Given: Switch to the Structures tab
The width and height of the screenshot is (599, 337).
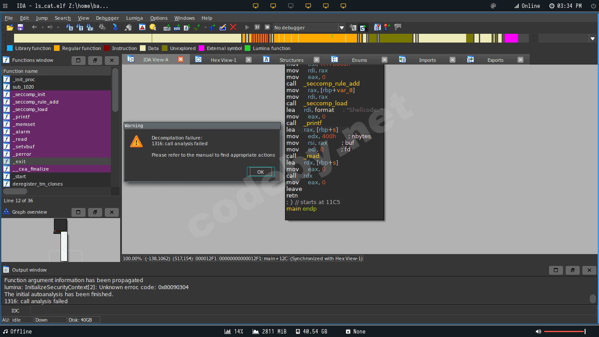Looking at the screenshot, I should coord(291,60).
